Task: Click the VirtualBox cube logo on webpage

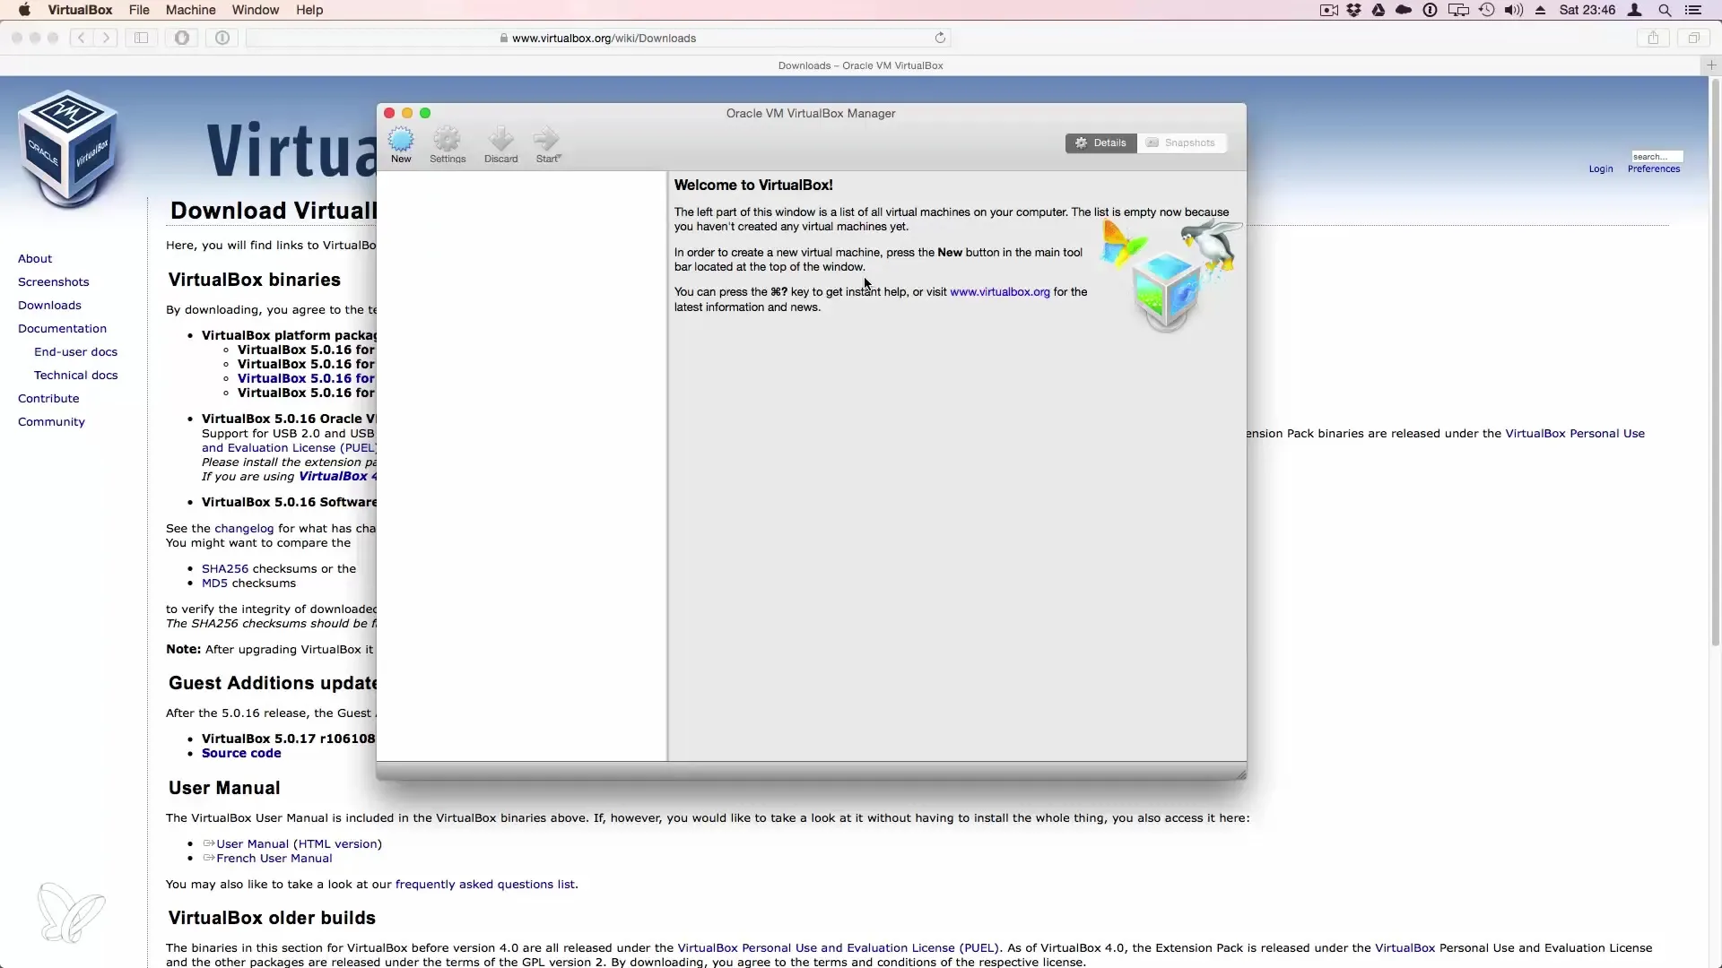Action: [68, 148]
